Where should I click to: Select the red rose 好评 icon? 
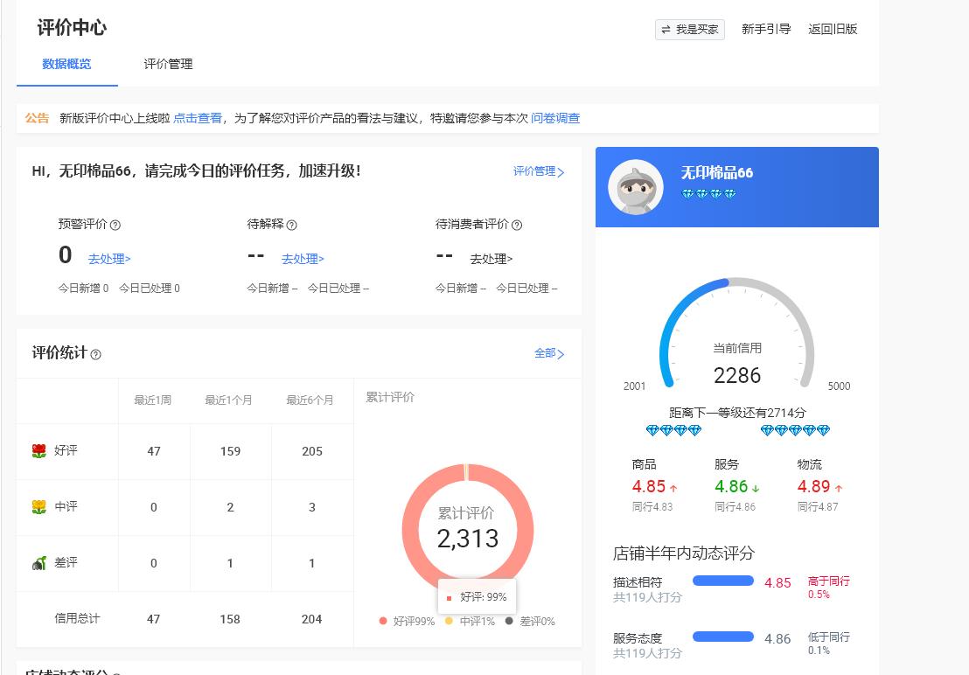[x=39, y=451]
